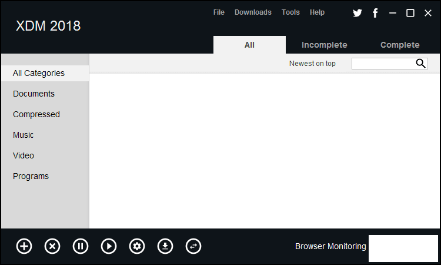Switch to the Complete tab
The height and width of the screenshot is (265, 441).
(400, 45)
